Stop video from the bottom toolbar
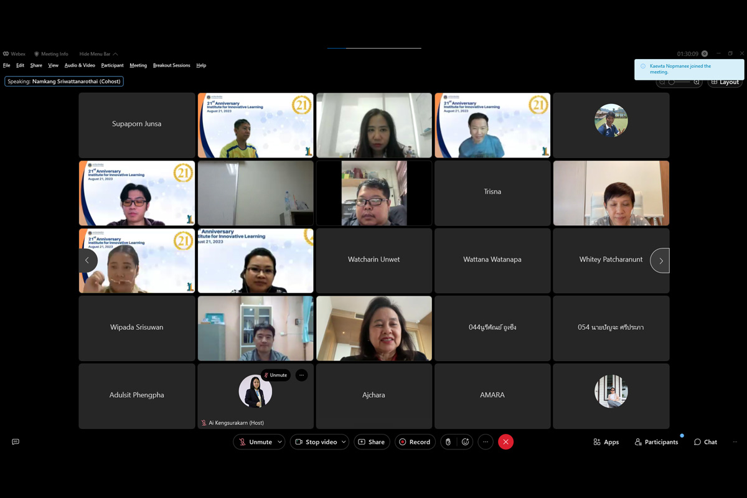 coord(316,442)
